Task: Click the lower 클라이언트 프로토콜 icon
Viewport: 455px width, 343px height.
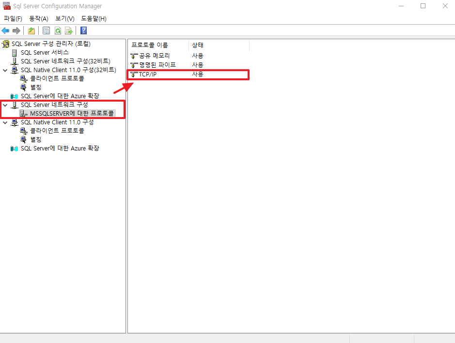Action: (24, 131)
